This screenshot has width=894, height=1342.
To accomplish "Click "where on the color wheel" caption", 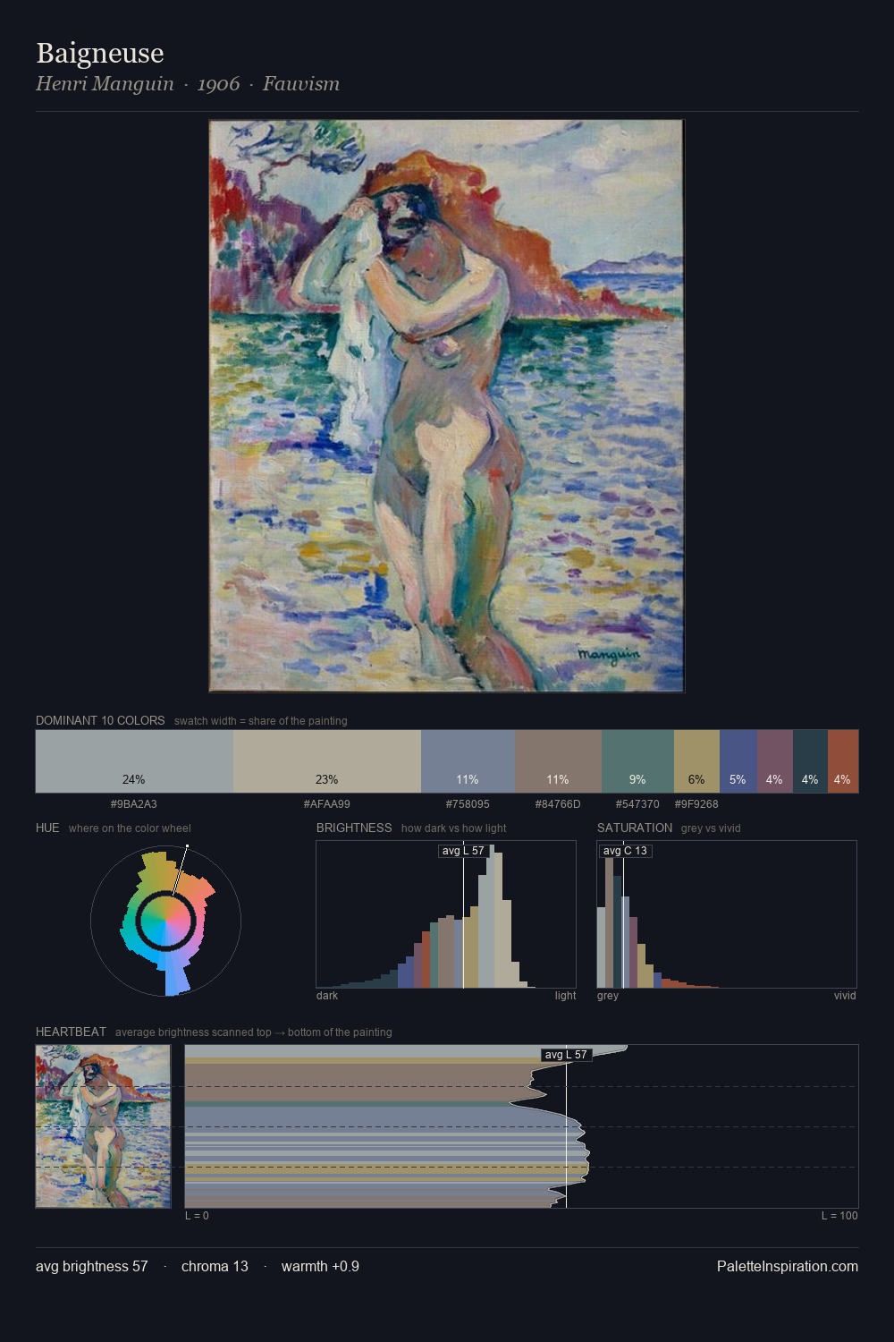I will coord(130,828).
